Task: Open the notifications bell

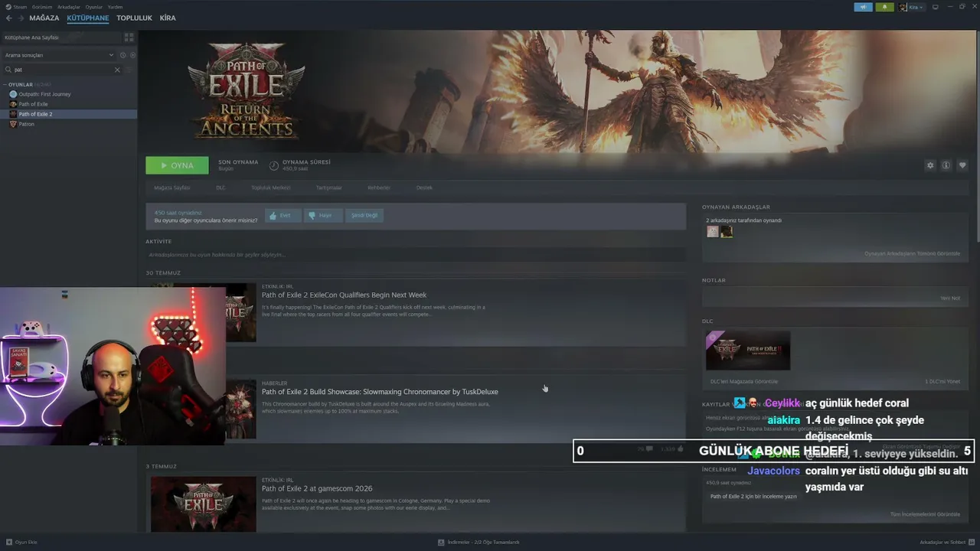Action: (x=884, y=7)
